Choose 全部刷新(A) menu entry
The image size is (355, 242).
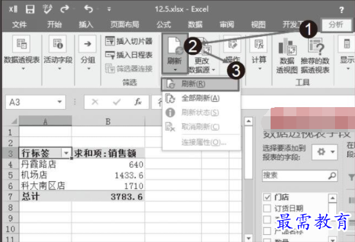[x=201, y=99]
